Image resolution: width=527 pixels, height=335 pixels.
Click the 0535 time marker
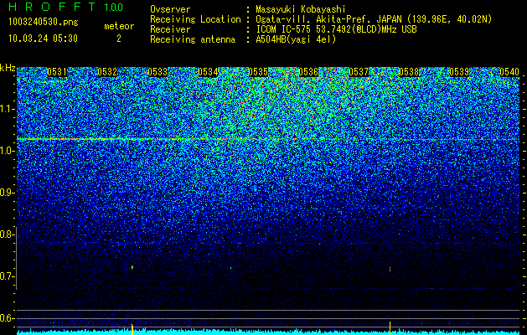[258, 72]
